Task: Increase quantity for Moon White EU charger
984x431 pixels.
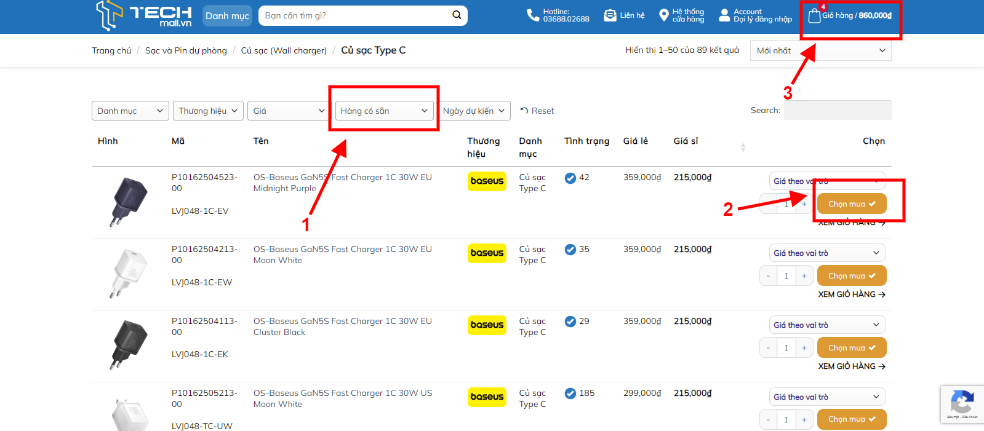Action: point(804,276)
